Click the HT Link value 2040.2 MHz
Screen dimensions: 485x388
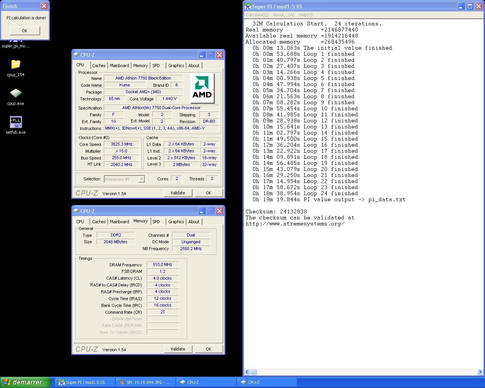(x=122, y=165)
